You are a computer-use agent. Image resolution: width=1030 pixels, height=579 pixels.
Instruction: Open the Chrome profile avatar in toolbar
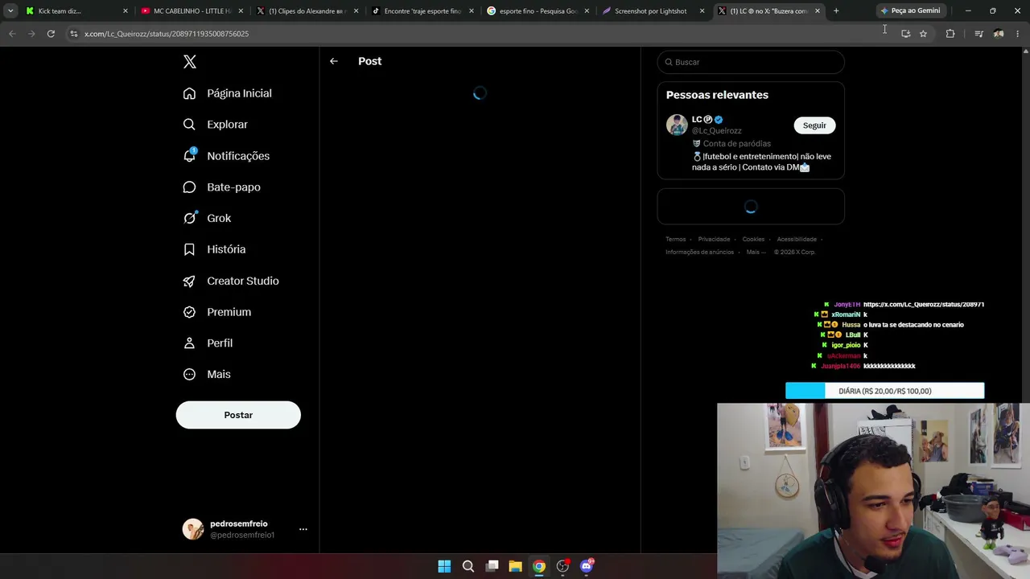999,34
